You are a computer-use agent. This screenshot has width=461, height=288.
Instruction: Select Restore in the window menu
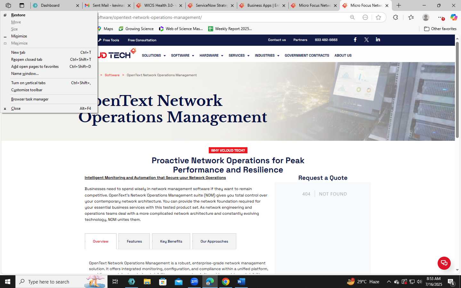[x=49, y=15]
